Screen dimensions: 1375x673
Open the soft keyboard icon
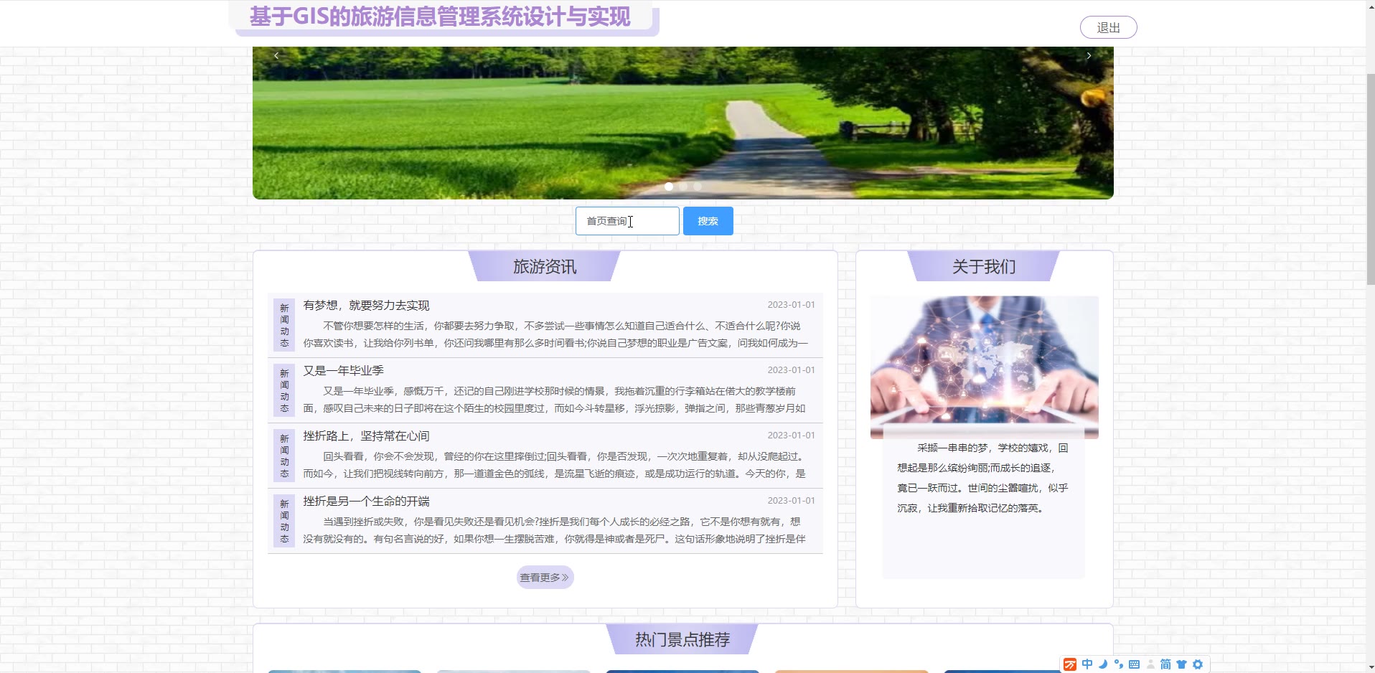1134,664
